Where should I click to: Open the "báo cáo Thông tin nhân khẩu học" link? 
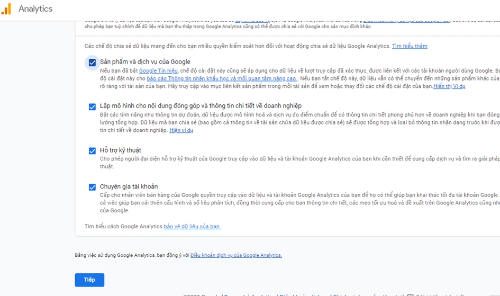pyautogui.click(x=221, y=78)
